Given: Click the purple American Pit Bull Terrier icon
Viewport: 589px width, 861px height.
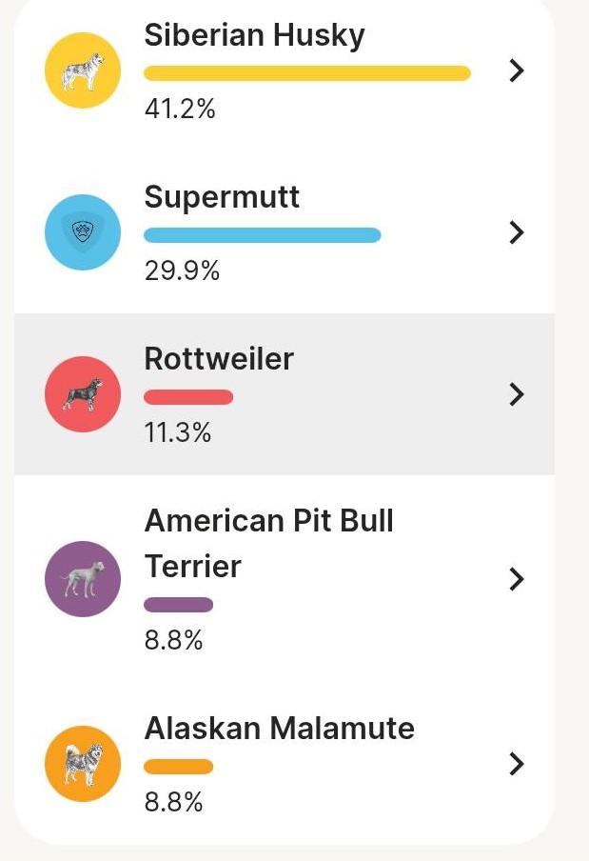Looking at the screenshot, I should click(83, 579).
